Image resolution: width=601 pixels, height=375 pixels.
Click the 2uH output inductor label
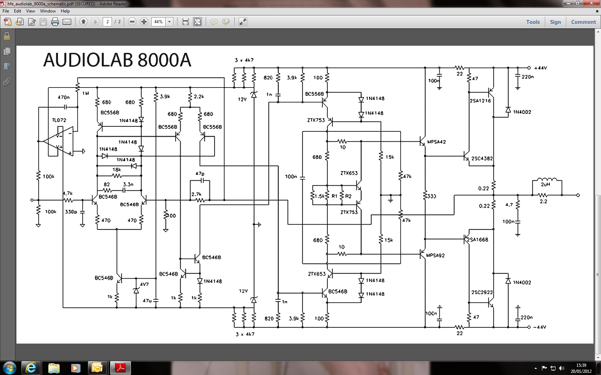(545, 184)
